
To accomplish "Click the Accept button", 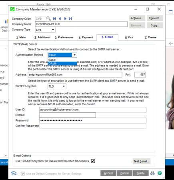I will [x=108, y=173].
